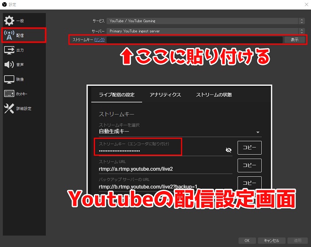Confirm settings with OK button
The image size is (311, 247).
(x=247, y=240)
